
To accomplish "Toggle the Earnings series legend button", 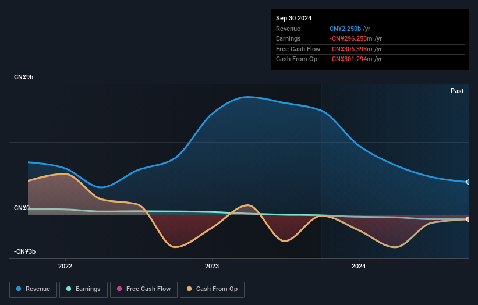I will (x=83, y=289).
